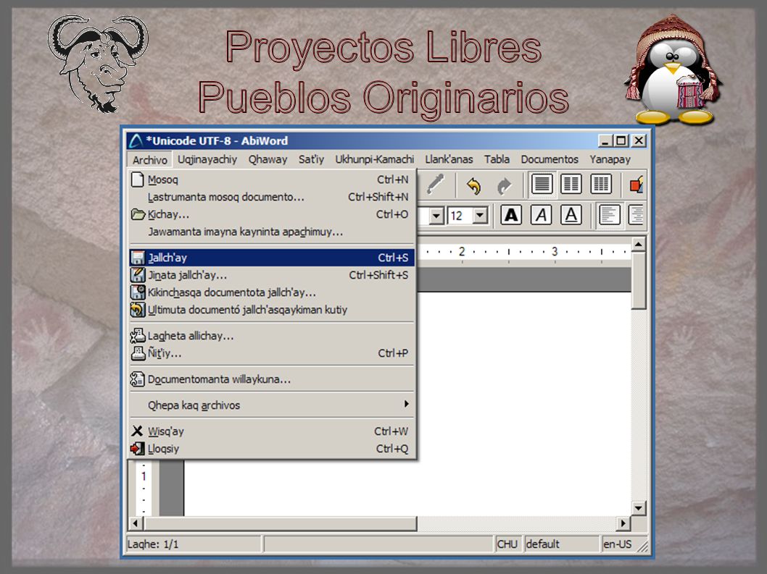
Task: Click the vertical ruler at mark 1
Action: click(144, 476)
